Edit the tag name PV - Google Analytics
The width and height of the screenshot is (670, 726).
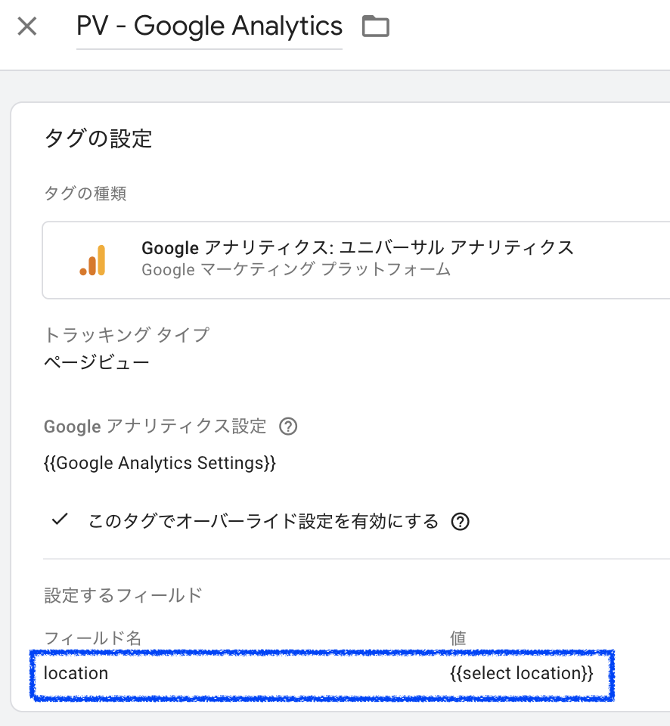coord(209,25)
